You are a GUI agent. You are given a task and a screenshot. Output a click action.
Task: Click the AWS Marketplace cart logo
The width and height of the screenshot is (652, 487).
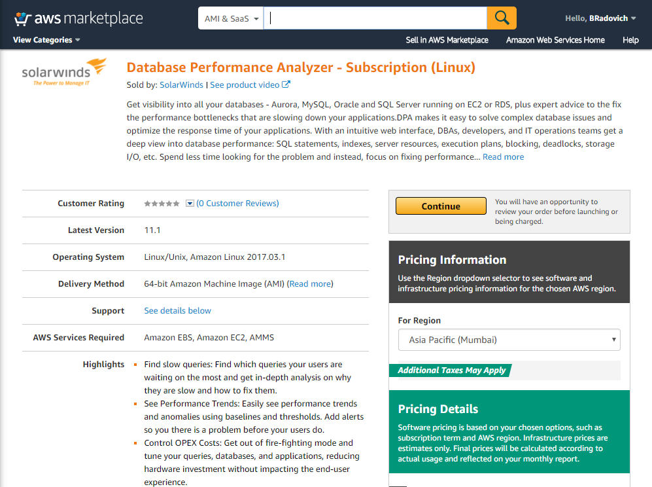coord(78,18)
